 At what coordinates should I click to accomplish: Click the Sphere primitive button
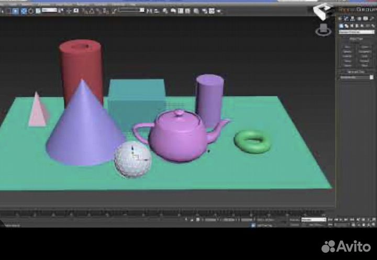(x=348, y=51)
